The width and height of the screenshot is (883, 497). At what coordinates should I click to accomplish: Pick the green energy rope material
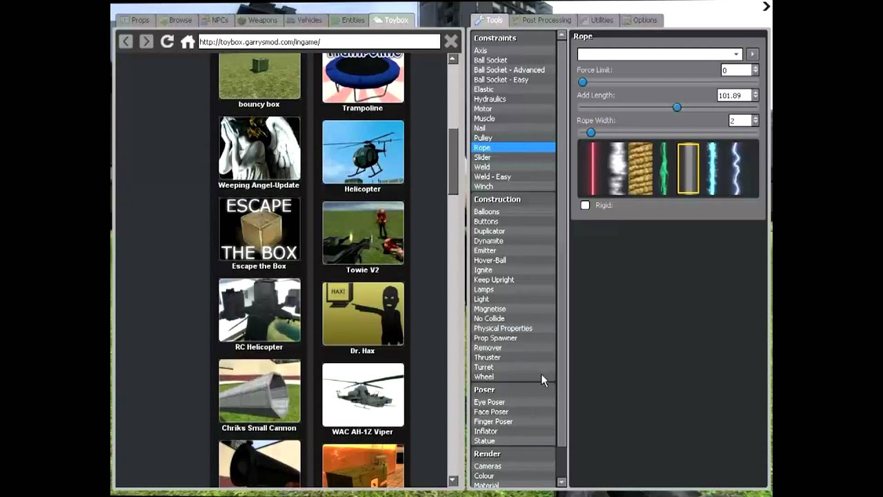click(664, 168)
